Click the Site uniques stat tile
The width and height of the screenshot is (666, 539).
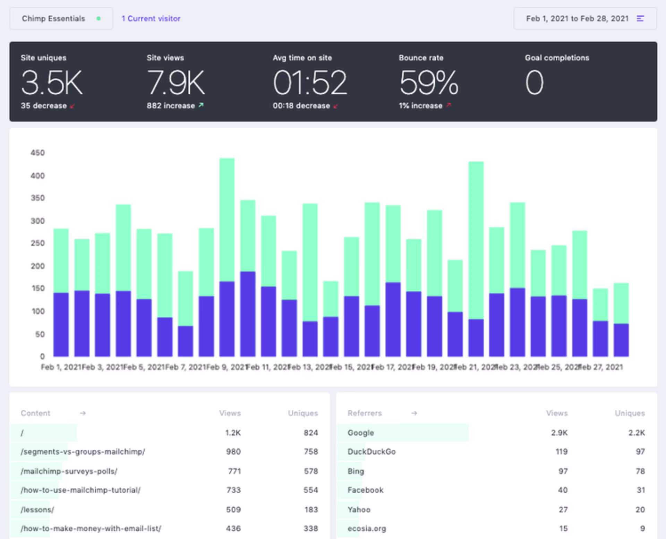(x=51, y=82)
